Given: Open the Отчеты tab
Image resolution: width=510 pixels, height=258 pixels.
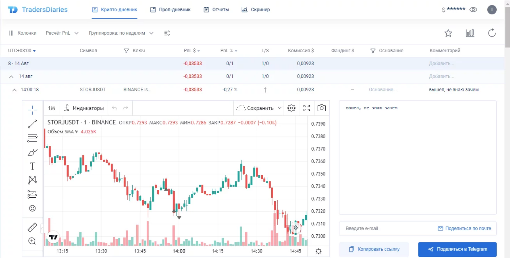Looking at the screenshot, I should (216, 10).
